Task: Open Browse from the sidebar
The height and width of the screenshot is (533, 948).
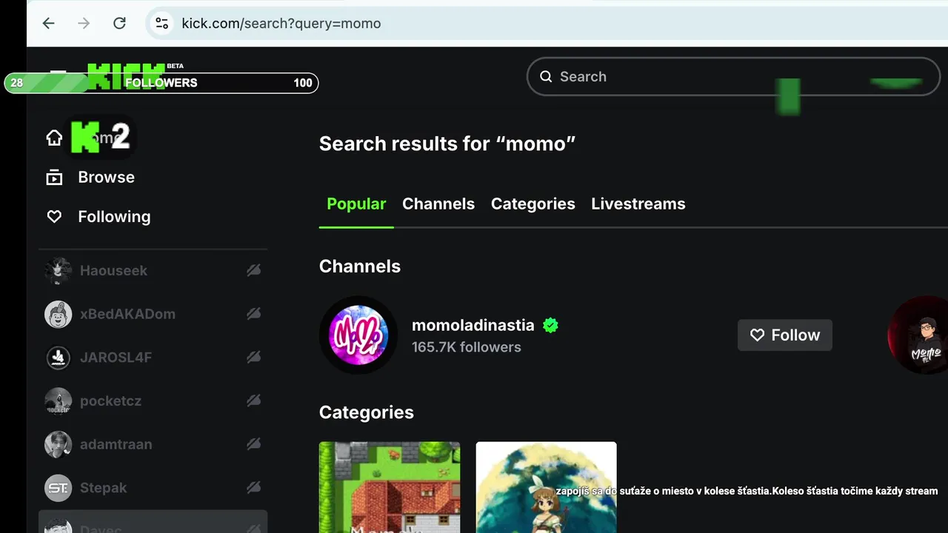Action: point(106,177)
